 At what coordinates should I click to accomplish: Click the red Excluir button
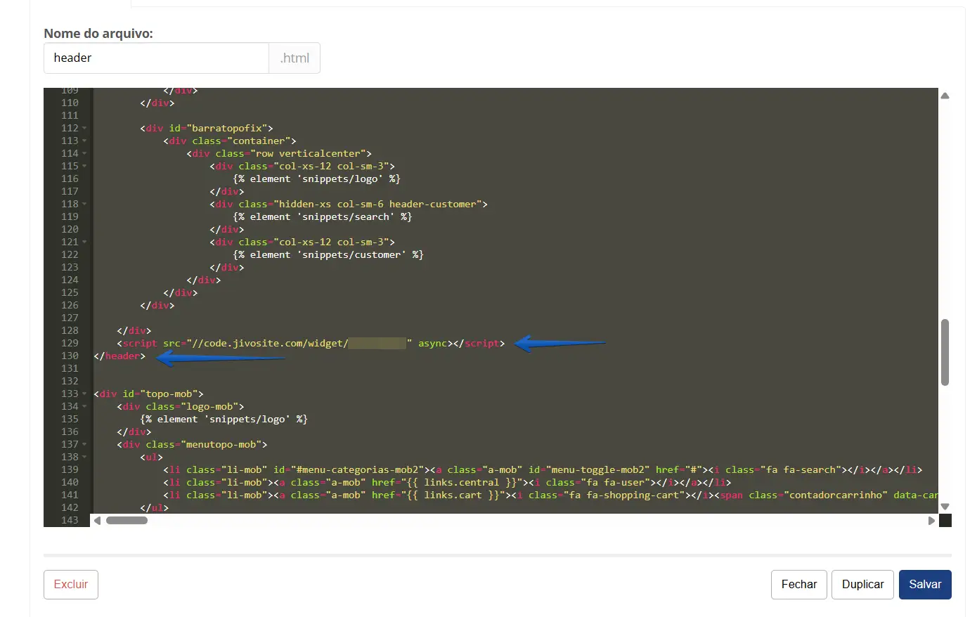click(71, 584)
